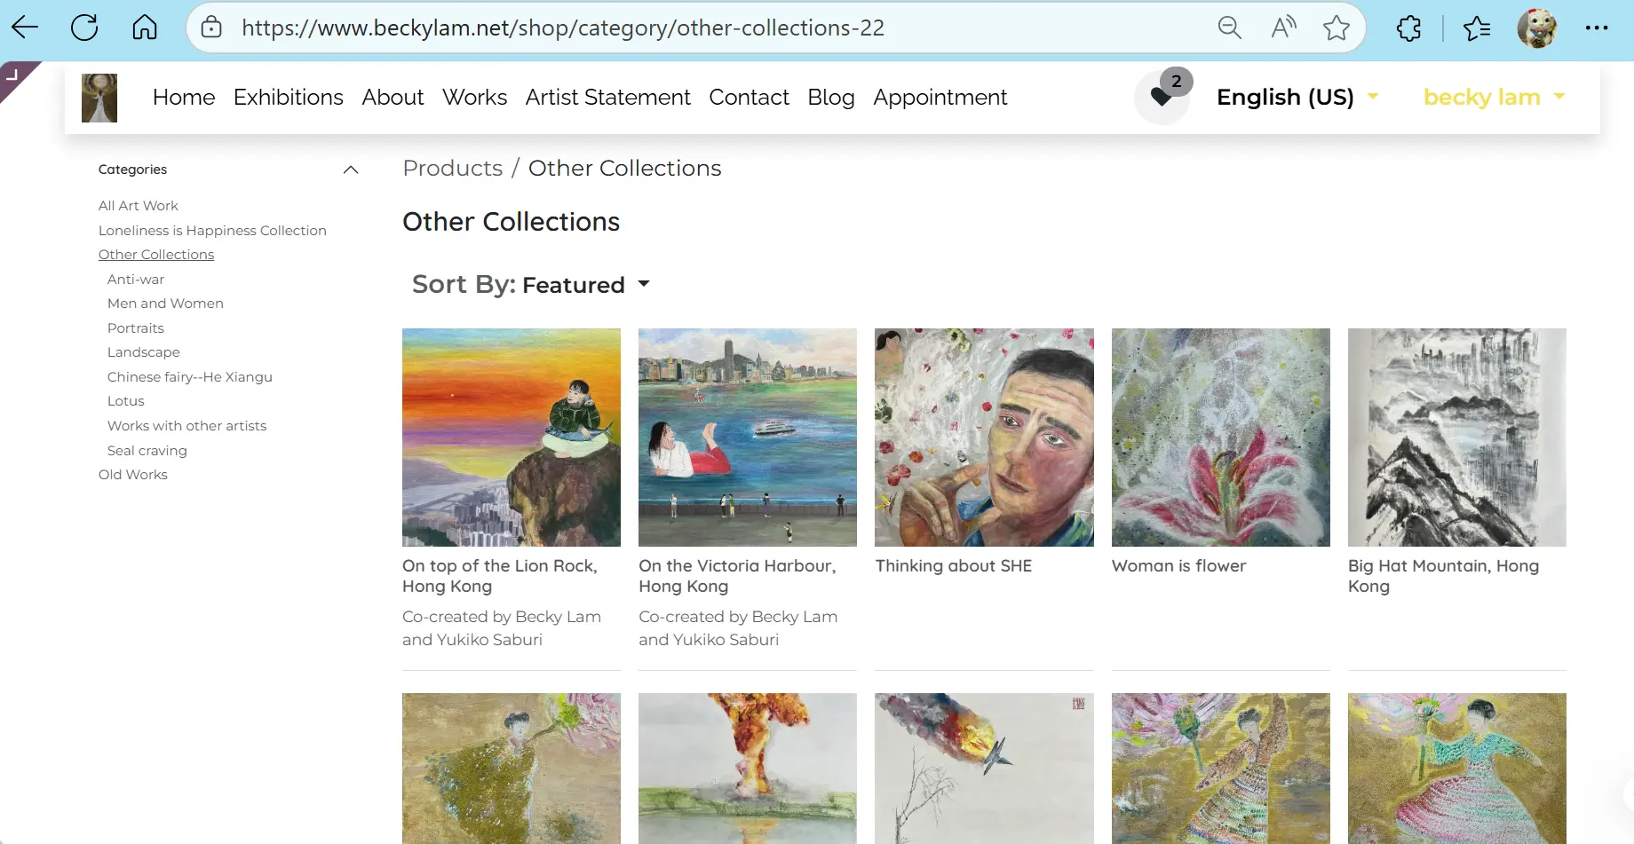Image resolution: width=1634 pixels, height=844 pixels.
Task: Open browser extensions puzzle icon
Action: click(1408, 28)
